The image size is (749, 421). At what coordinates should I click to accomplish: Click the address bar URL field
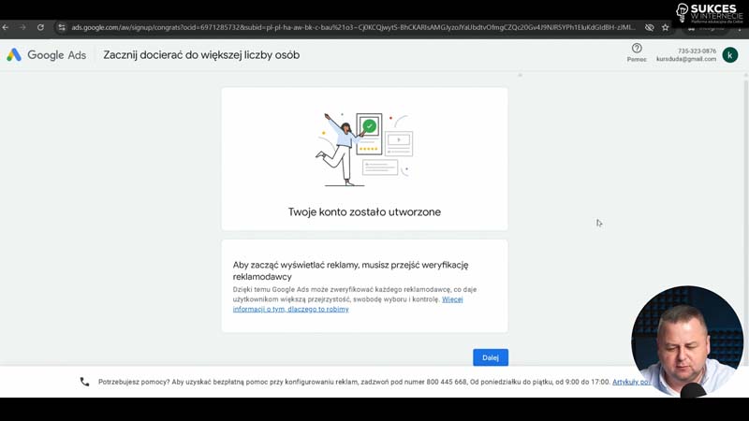pos(346,27)
